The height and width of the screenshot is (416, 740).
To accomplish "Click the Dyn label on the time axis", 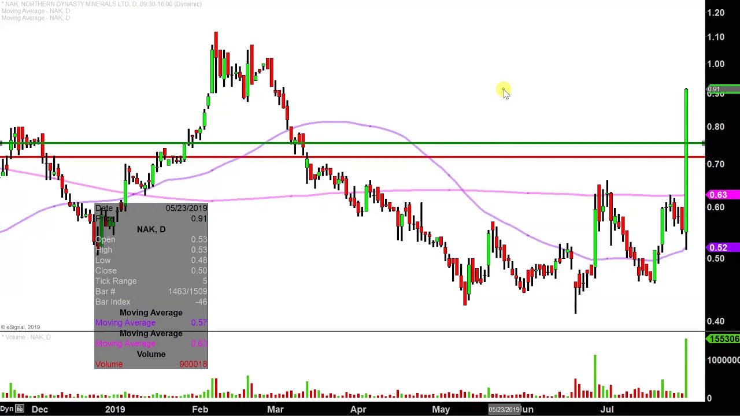I will click(7, 409).
